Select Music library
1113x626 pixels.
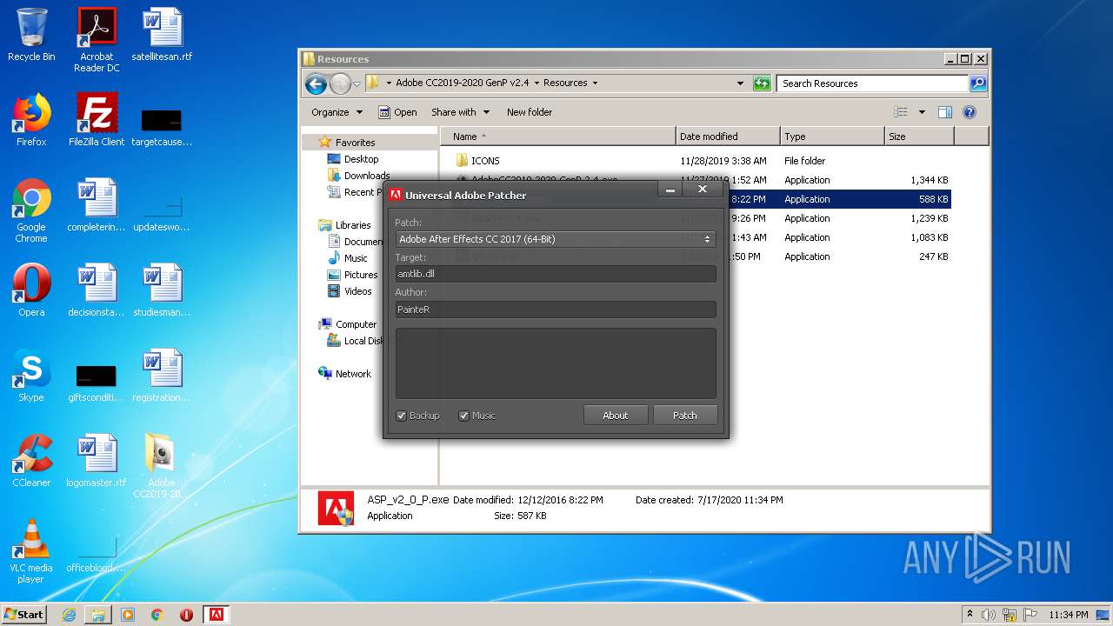356,258
